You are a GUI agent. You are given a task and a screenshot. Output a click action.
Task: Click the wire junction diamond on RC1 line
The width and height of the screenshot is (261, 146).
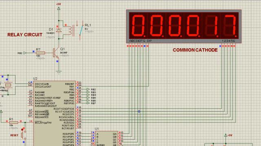139,112
